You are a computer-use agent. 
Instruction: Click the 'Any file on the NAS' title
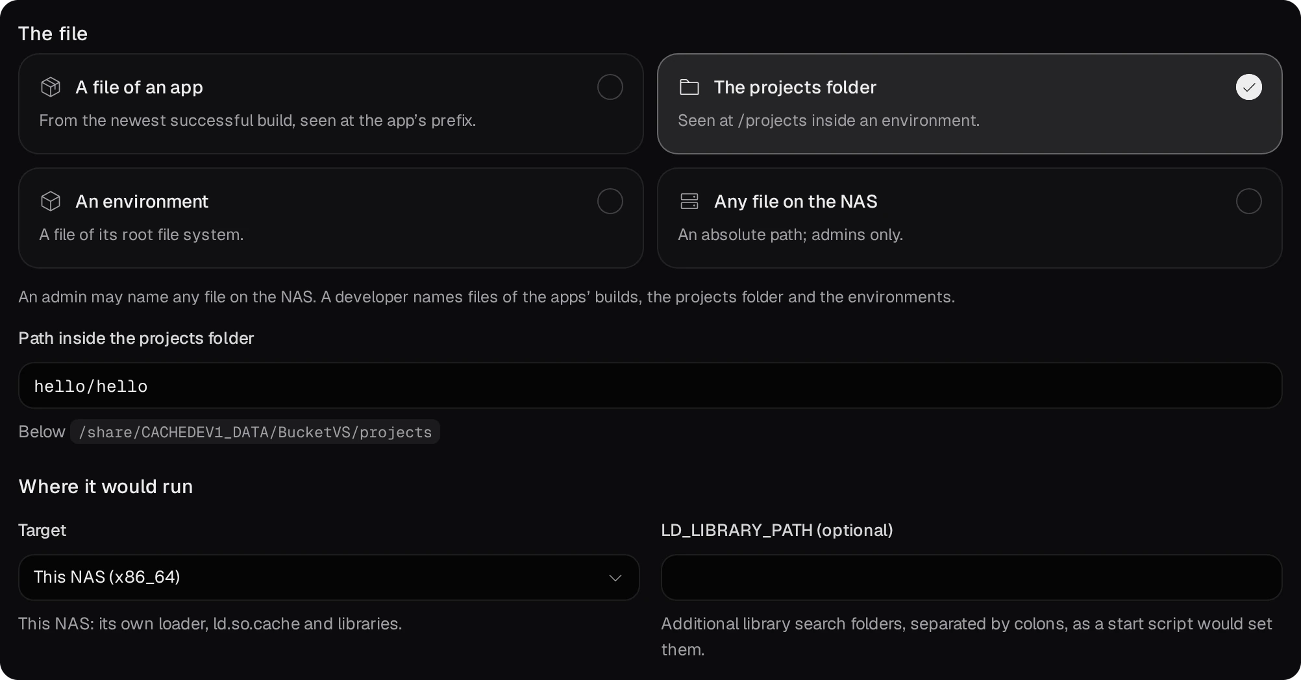pyautogui.click(x=796, y=201)
